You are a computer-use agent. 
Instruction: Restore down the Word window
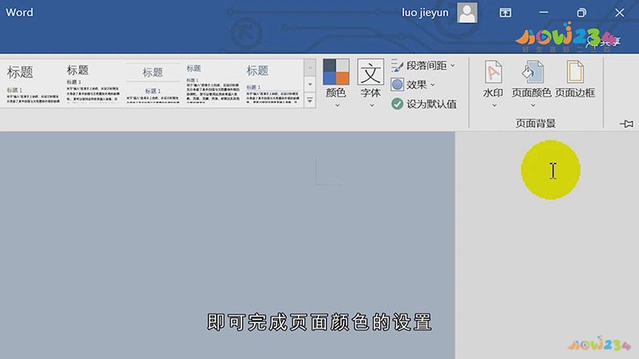[581, 13]
